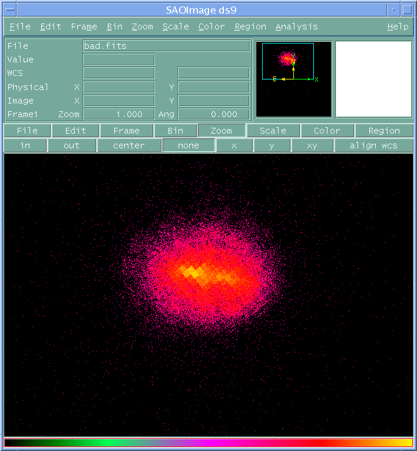Screen dimensions: 417x451
Task: Select the Bin button in the button bar
Action: [x=176, y=131]
